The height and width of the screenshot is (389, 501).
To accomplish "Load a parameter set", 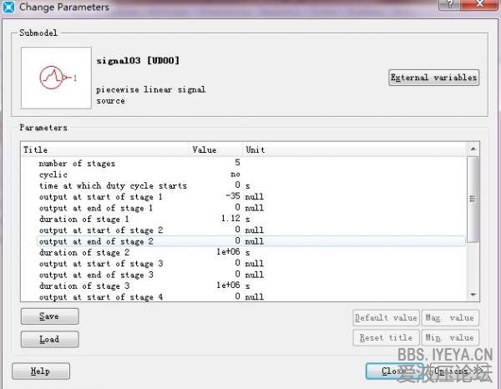I will [x=49, y=339].
